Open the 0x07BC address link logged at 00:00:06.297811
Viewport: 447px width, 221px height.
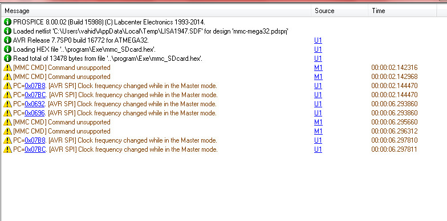click(35, 149)
